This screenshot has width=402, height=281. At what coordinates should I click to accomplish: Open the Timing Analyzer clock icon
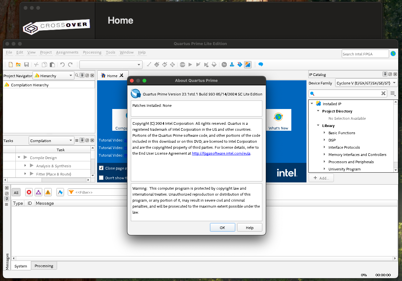tap(224, 65)
